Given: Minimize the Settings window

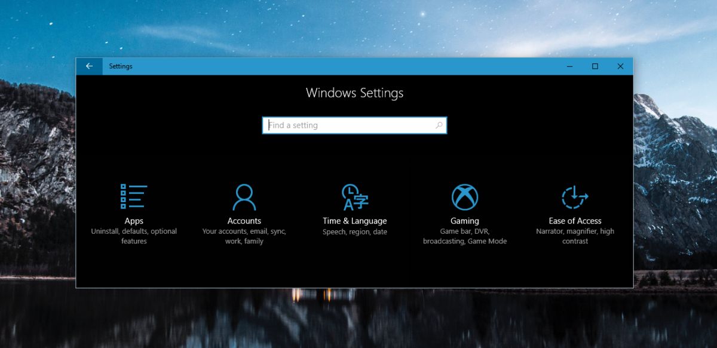Looking at the screenshot, I should pos(569,66).
